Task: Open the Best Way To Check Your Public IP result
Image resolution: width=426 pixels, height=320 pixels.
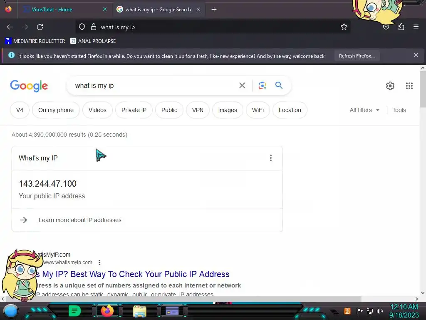Action: 133,274
